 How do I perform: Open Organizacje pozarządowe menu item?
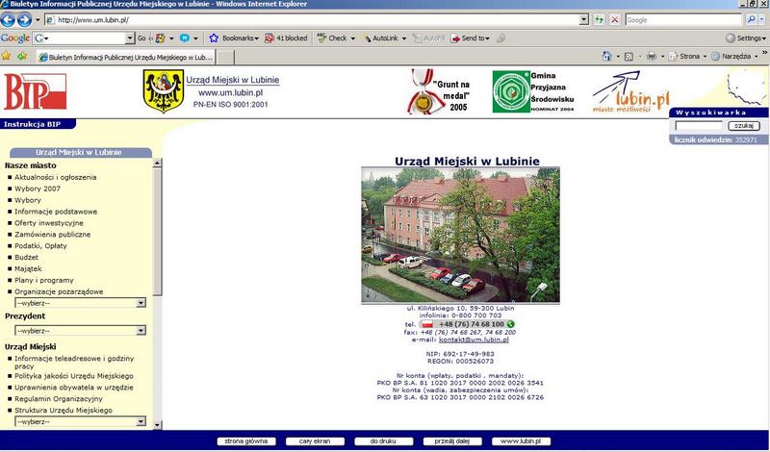[x=59, y=291]
